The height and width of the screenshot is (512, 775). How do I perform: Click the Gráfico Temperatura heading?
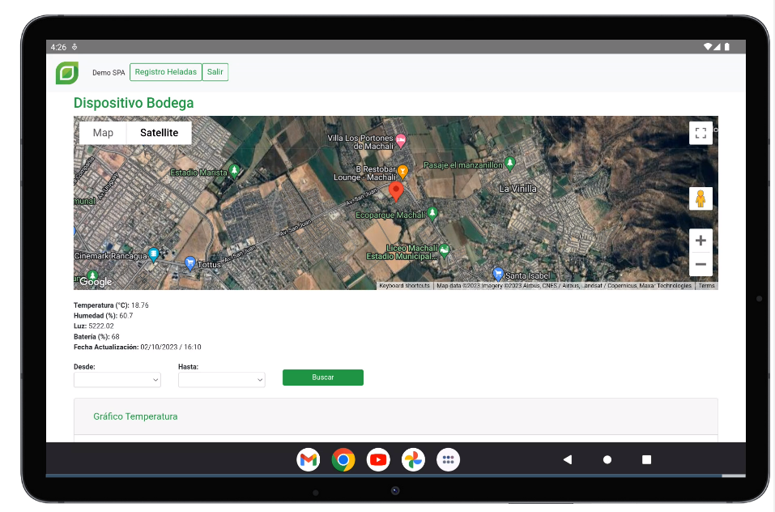click(135, 416)
